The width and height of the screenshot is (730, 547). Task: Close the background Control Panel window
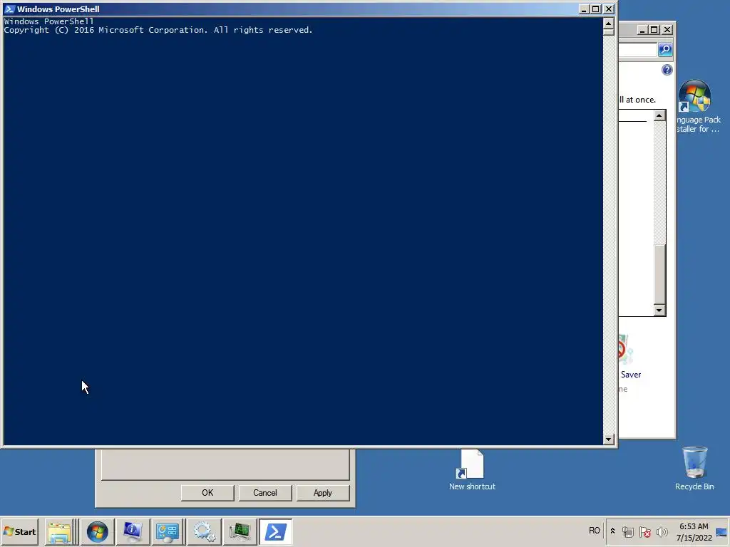coord(667,30)
